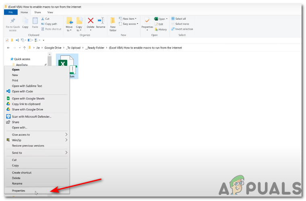
Task: Choose Share with Google Drive
Action: tap(37, 110)
